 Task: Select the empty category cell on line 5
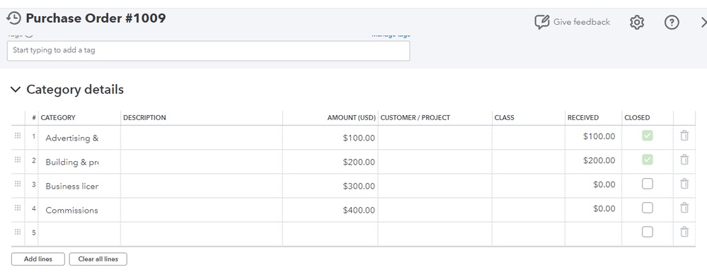point(79,233)
